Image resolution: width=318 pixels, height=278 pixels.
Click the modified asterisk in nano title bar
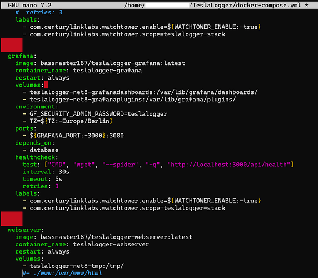pos(307,5)
